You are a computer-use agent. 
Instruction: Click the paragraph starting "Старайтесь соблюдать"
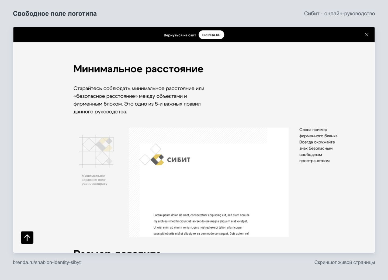coord(139,100)
